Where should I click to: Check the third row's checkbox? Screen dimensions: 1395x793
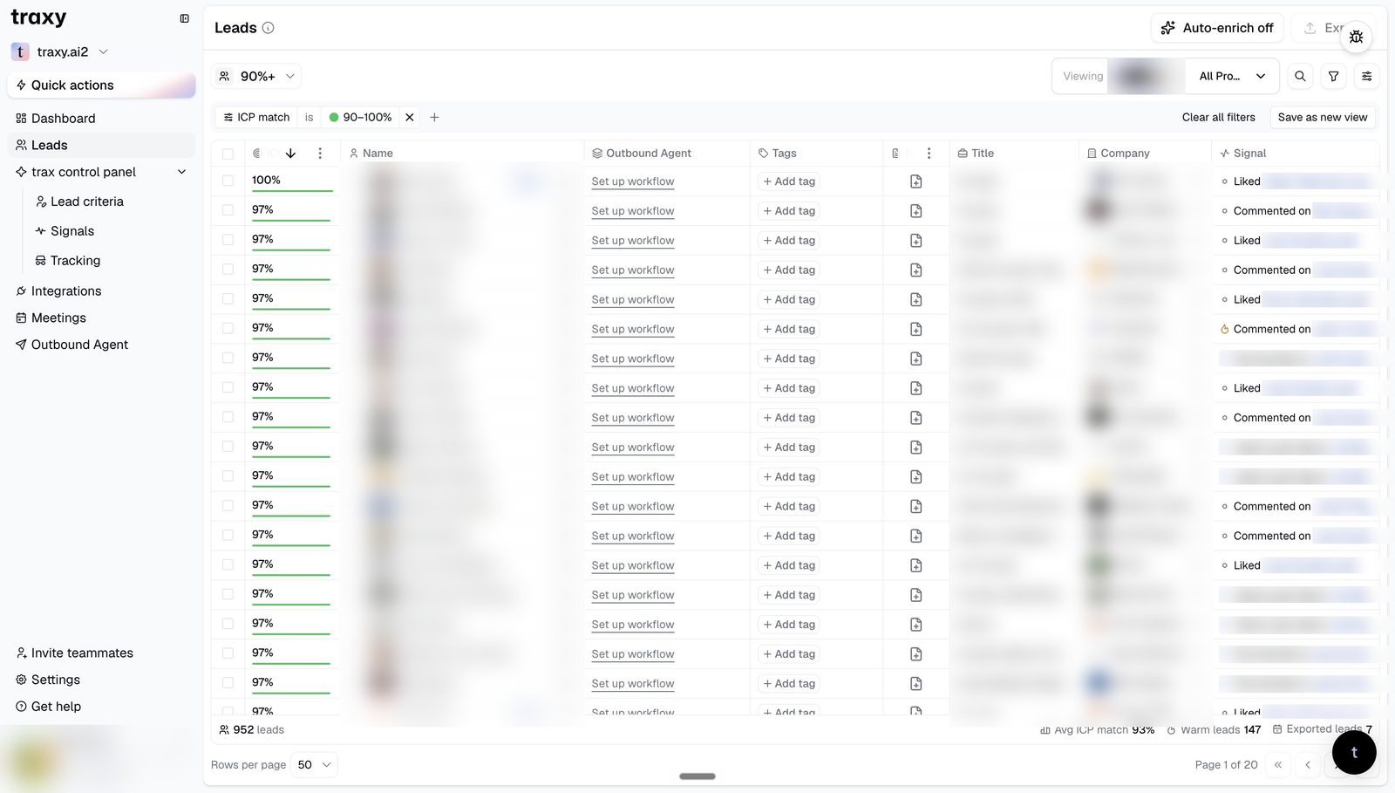(228, 240)
